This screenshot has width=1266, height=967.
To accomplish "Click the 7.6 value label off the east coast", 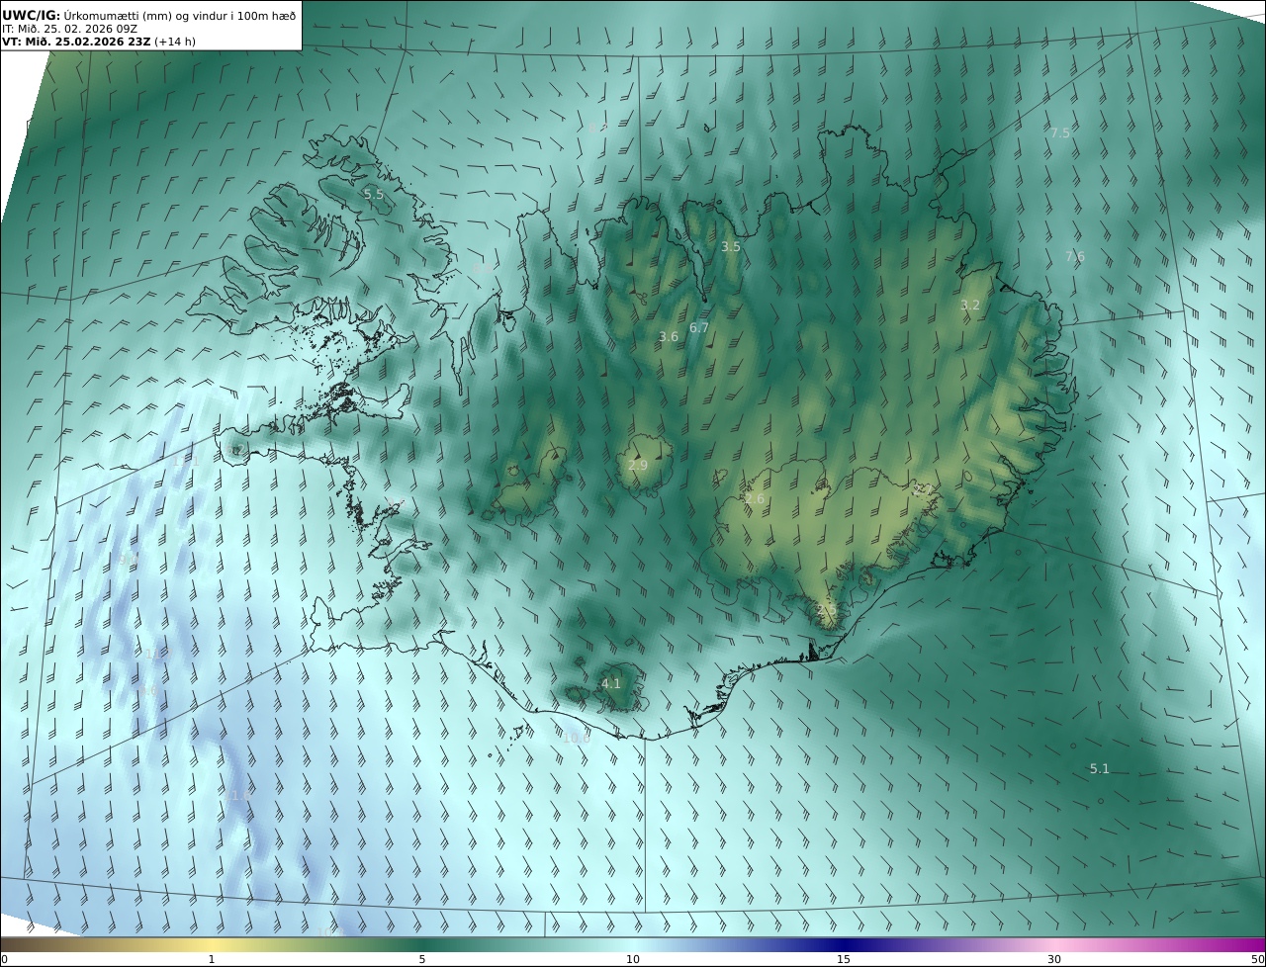I will click(x=1075, y=256).
